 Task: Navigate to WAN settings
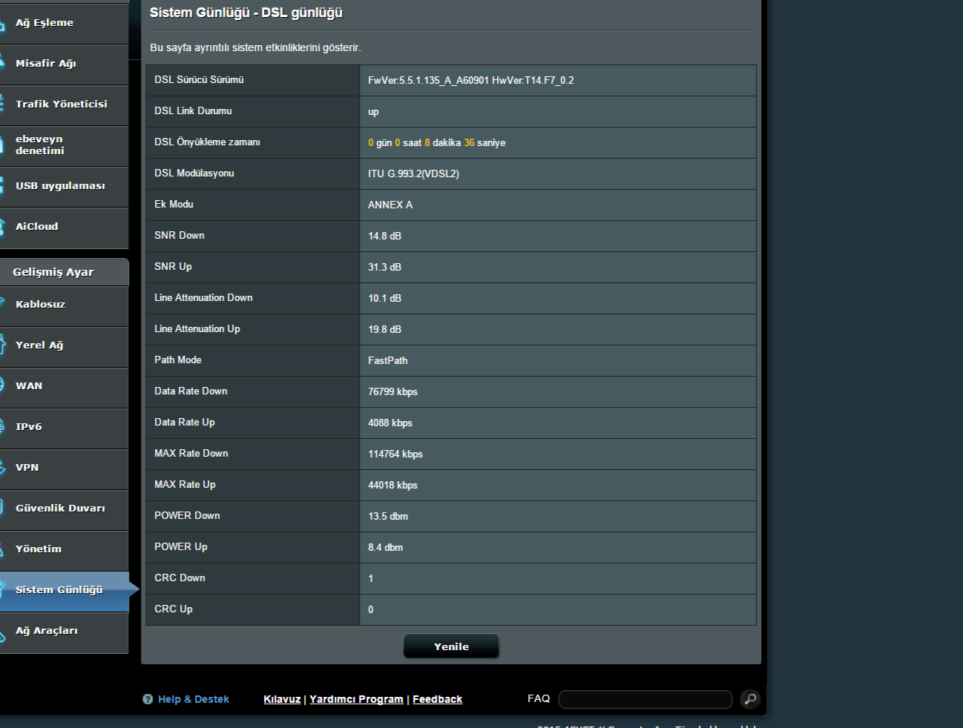pyautogui.click(x=29, y=386)
